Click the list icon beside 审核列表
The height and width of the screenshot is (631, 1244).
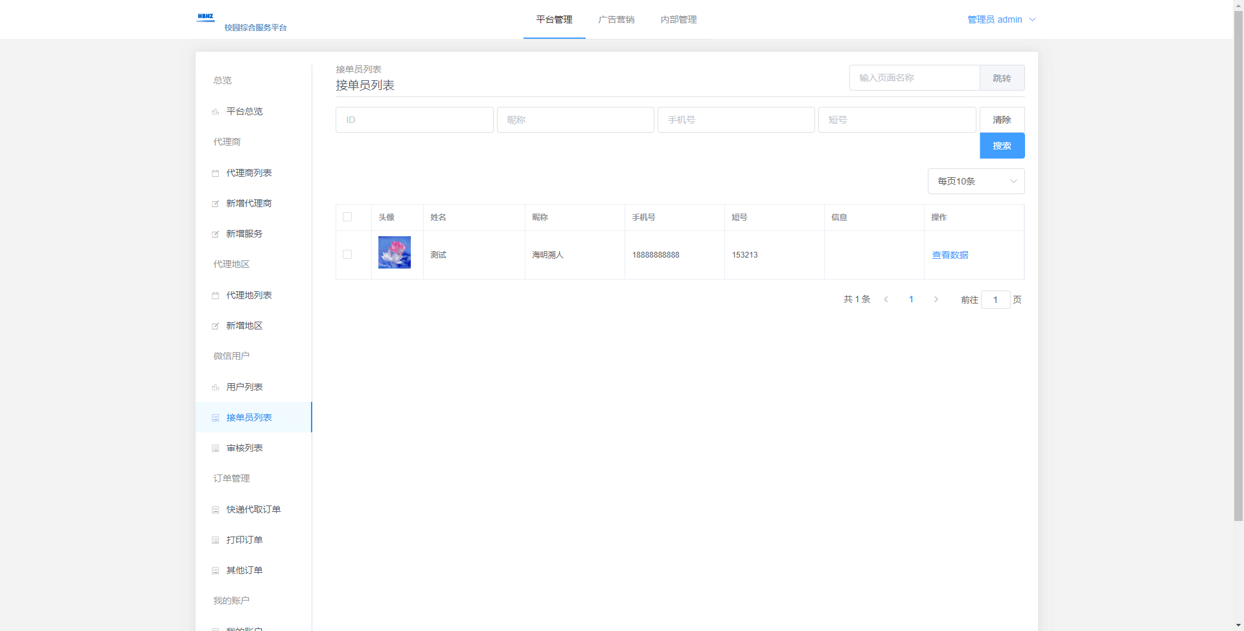pos(215,448)
